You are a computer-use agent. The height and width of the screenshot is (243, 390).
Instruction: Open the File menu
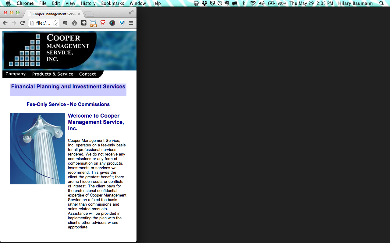[43, 3]
